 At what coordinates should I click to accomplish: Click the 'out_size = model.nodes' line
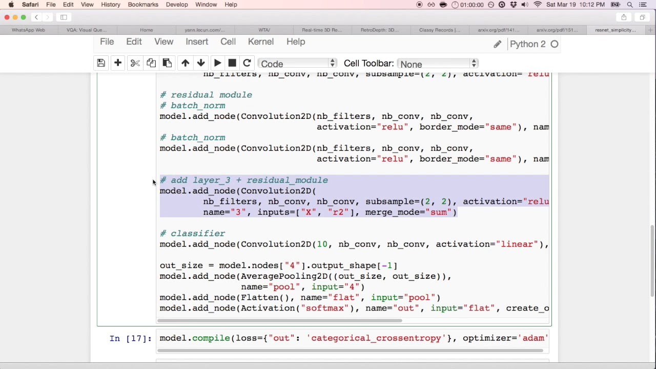[278, 265]
